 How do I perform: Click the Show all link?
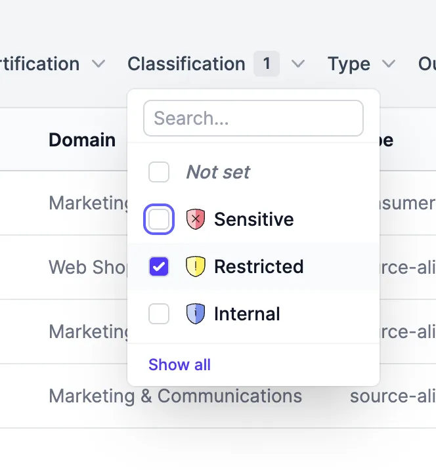click(180, 364)
